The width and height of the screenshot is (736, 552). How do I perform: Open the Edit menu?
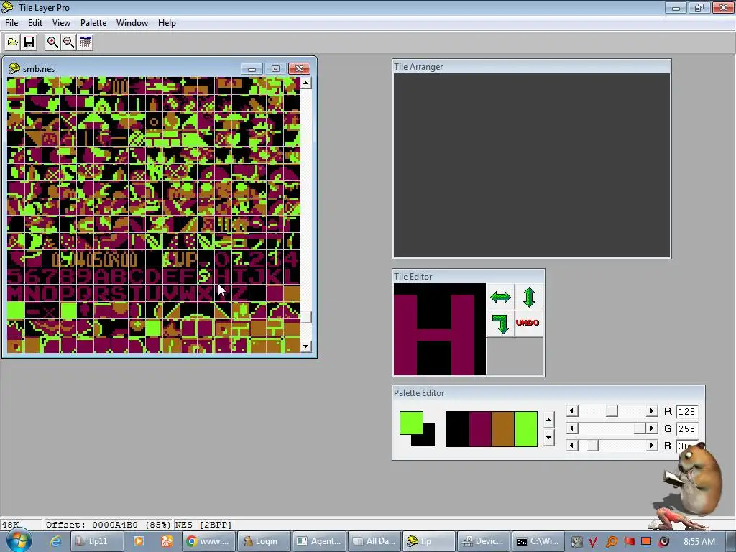[x=35, y=23]
